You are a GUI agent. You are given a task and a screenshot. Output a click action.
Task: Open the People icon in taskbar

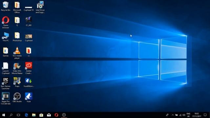(x=167, y=115)
